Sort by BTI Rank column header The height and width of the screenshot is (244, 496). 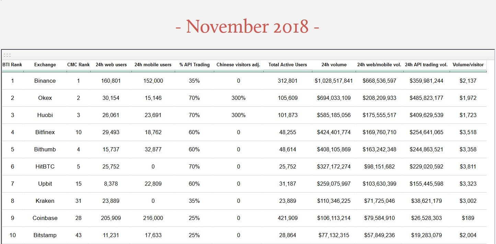pos(12,65)
